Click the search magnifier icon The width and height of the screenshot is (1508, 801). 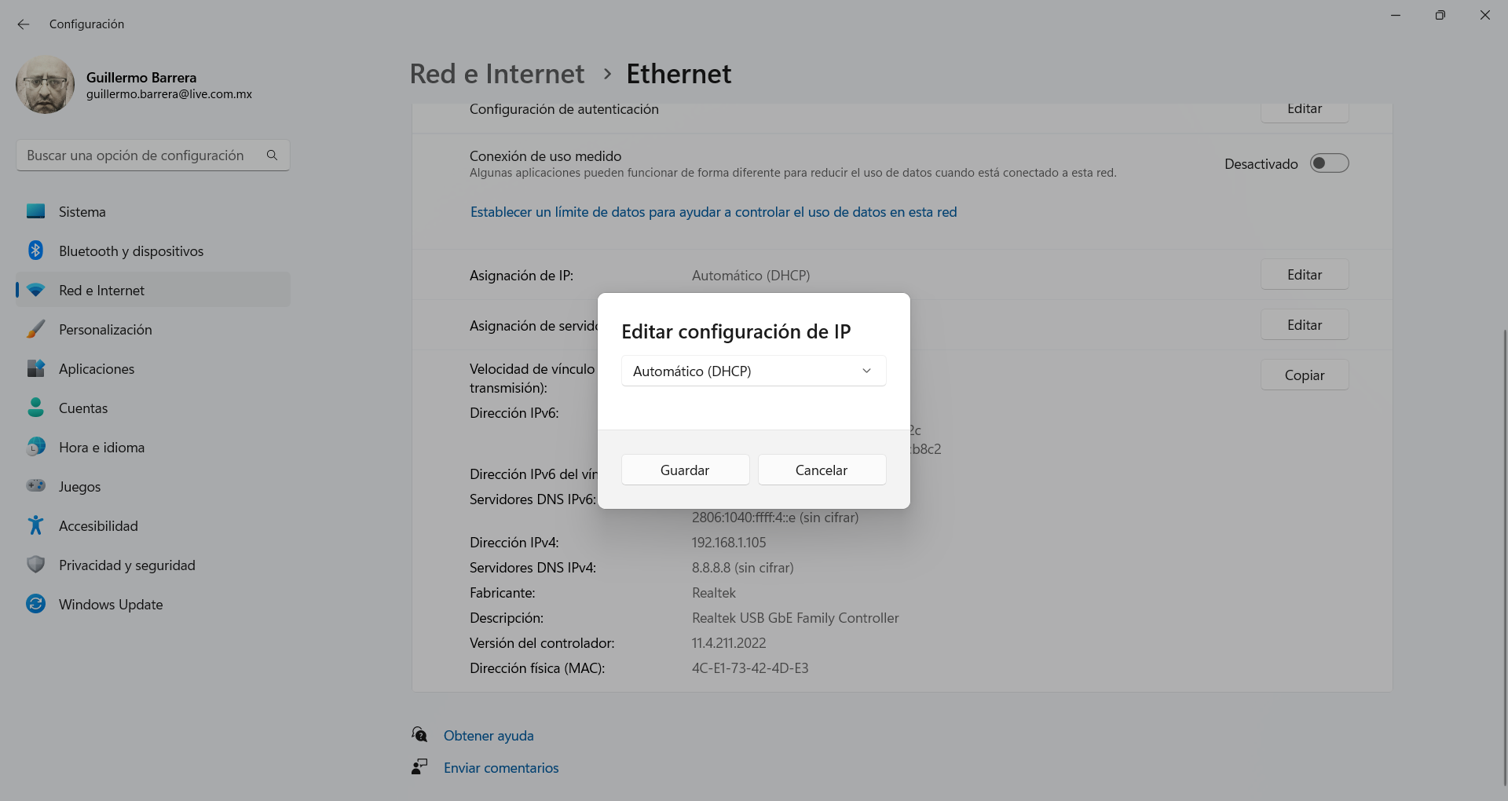(x=272, y=155)
